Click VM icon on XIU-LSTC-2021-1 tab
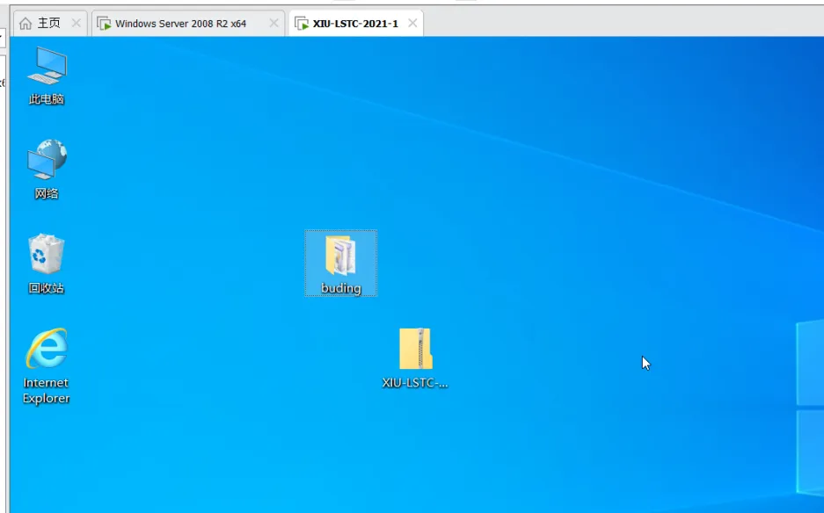Screen dimensions: 824x513 (302, 24)
